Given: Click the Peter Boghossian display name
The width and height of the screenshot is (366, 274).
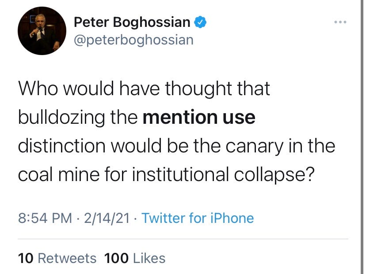Looking at the screenshot, I should coord(132,22).
